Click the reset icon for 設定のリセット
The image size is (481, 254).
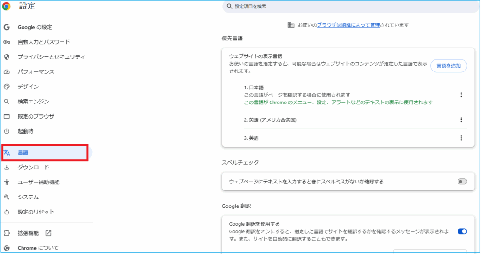pyautogui.click(x=7, y=212)
